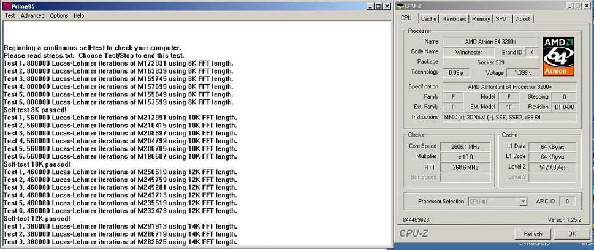Image resolution: width=594 pixels, height=250 pixels.
Task: Click the Prime95 title bar icon
Action: click(x=6, y=6)
